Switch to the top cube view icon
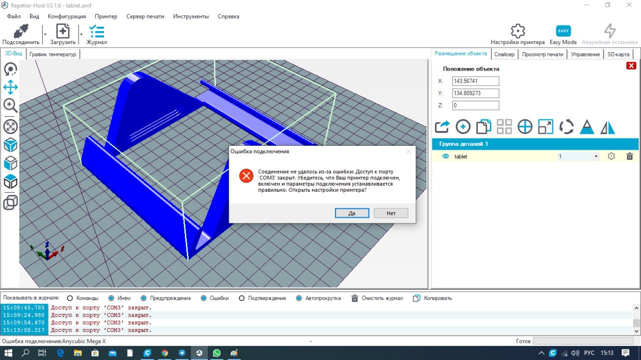641x360 pixels. point(11,181)
